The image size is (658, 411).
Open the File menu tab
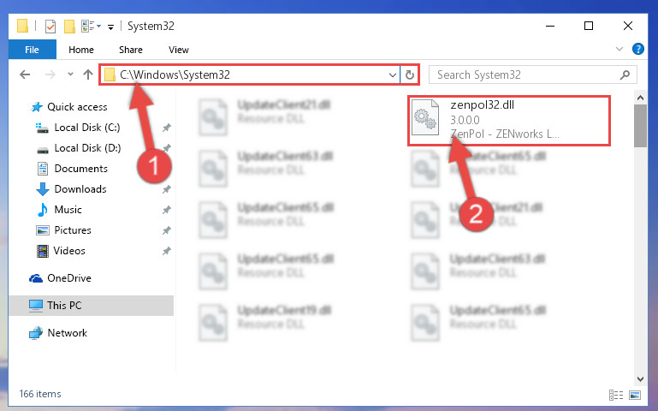tap(32, 50)
